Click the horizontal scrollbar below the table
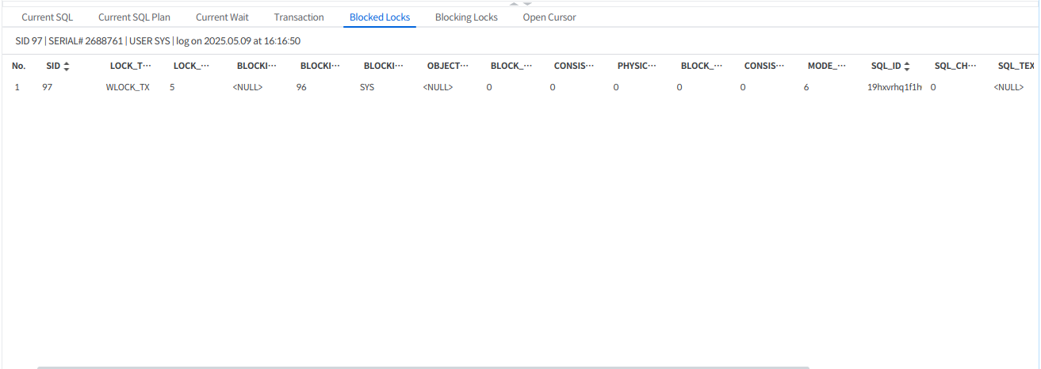 point(423,367)
